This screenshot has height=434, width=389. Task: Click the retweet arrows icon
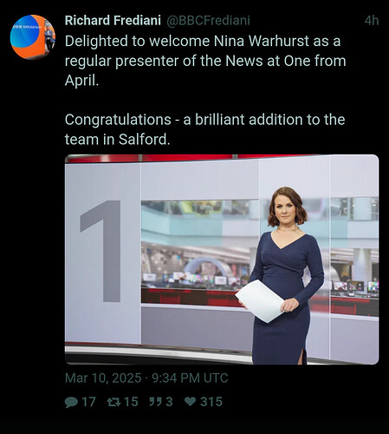click(x=113, y=402)
